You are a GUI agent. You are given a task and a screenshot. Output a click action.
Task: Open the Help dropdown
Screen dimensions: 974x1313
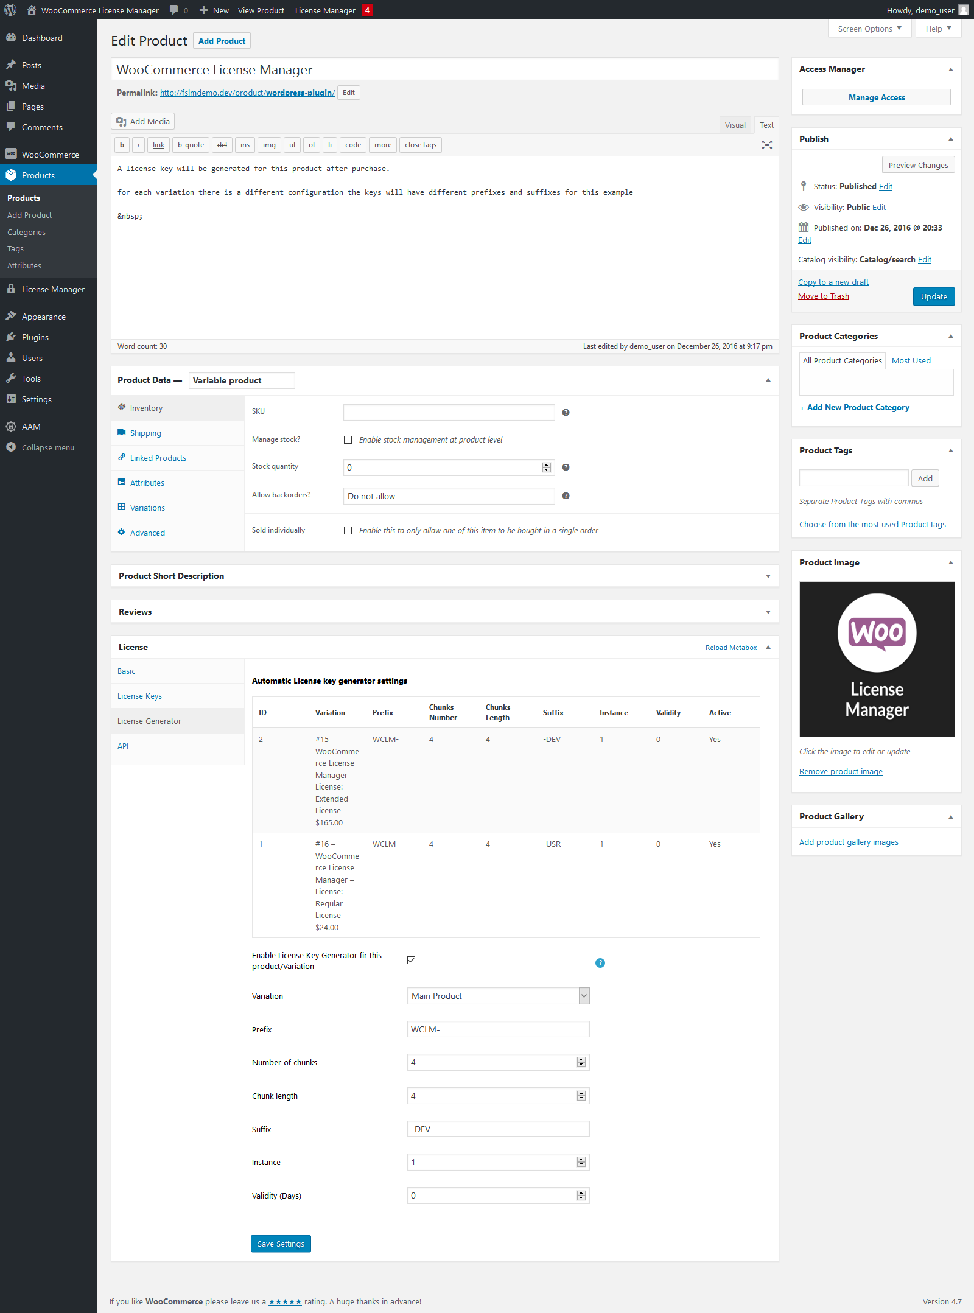click(938, 29)
